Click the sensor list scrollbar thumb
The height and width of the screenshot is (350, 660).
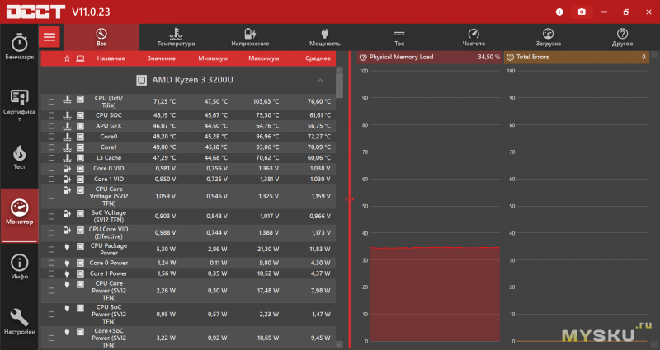pyautogui.click(x=340, y=86)
